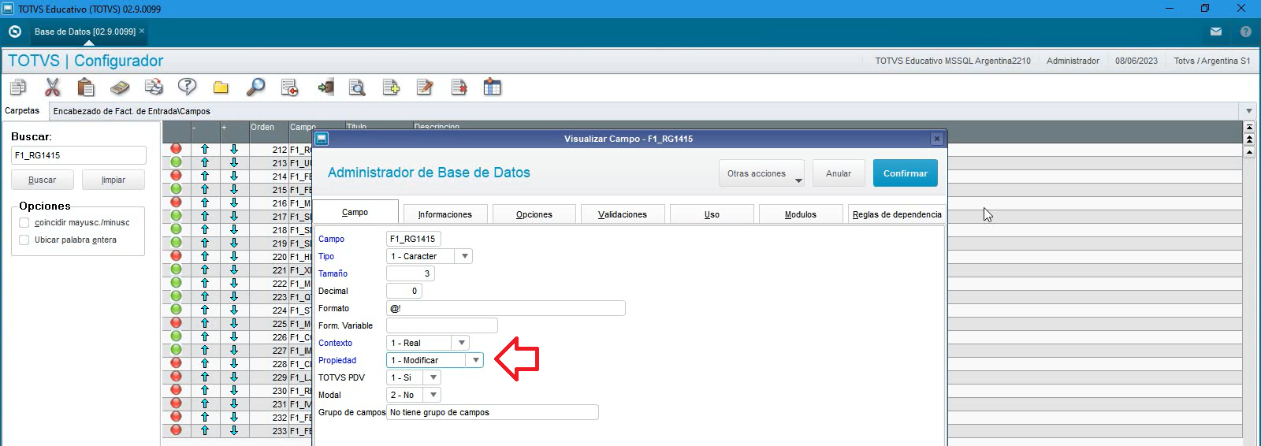The width and height of the screenshot is (1261, 446).
Task: Click the exit door icon
Action: [x=325, y=87]
